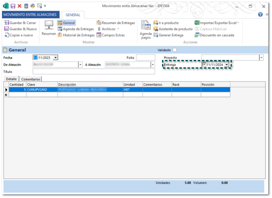
Task: Click the Cantidad column header
Action: 18,85
